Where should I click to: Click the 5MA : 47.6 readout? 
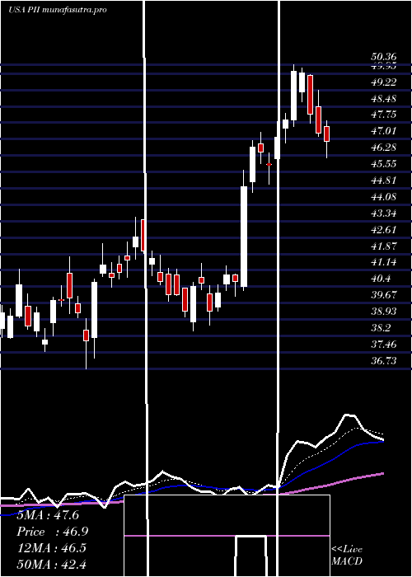point(48,515)
